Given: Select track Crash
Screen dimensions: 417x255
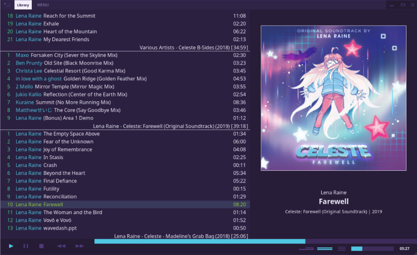Looking at the screenshot, I should (125, 165).
